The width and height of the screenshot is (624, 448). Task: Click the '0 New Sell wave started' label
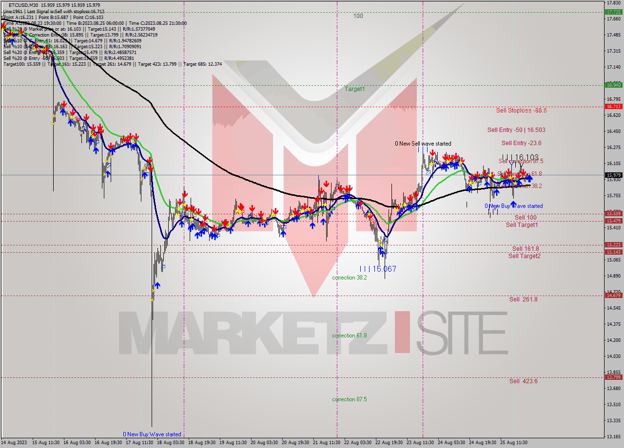(423, 144)
